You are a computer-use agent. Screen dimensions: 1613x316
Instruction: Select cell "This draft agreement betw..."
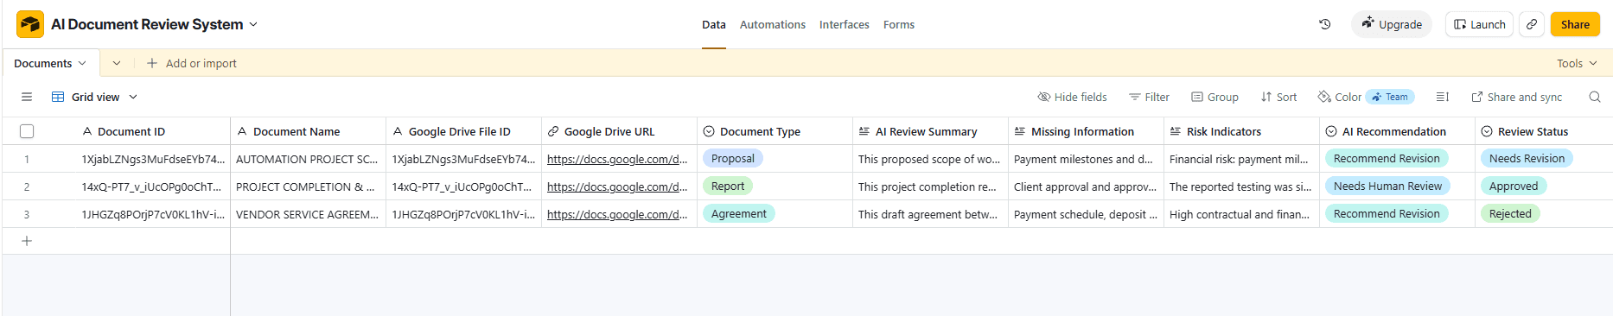[x=931, y=214]
